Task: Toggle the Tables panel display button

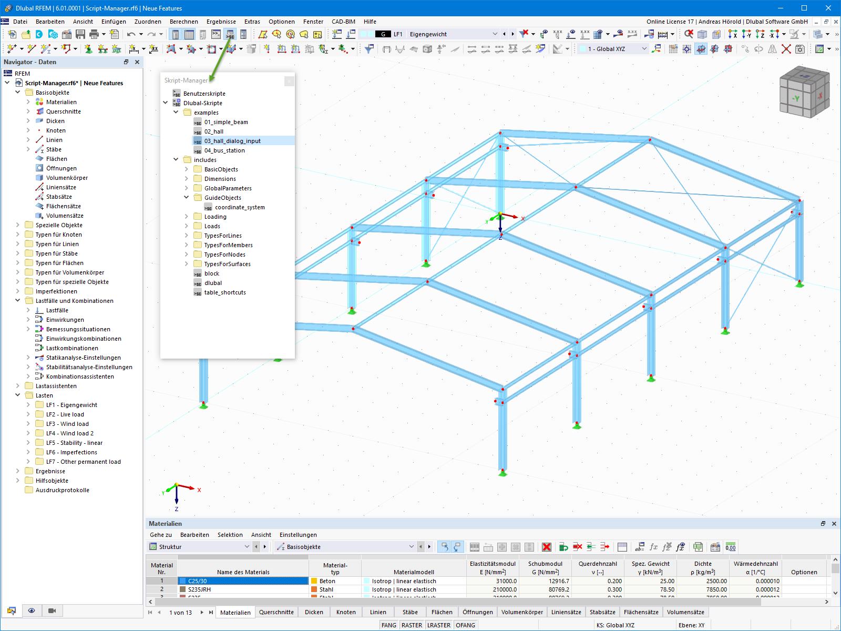Action: click(189, 34)
